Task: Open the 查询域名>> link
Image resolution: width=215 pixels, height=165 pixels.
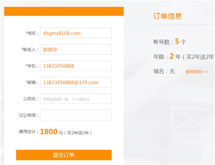Action: pyautogui.click(x=197, y=72)
